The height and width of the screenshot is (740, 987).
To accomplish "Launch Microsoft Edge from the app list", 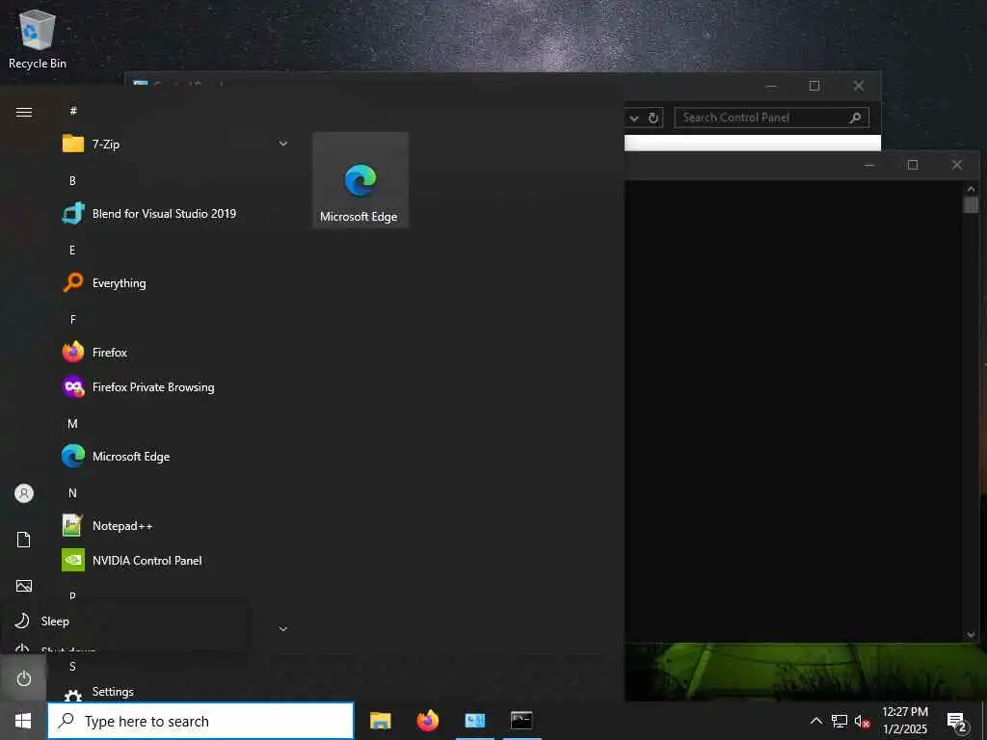I will coord(175,456).
